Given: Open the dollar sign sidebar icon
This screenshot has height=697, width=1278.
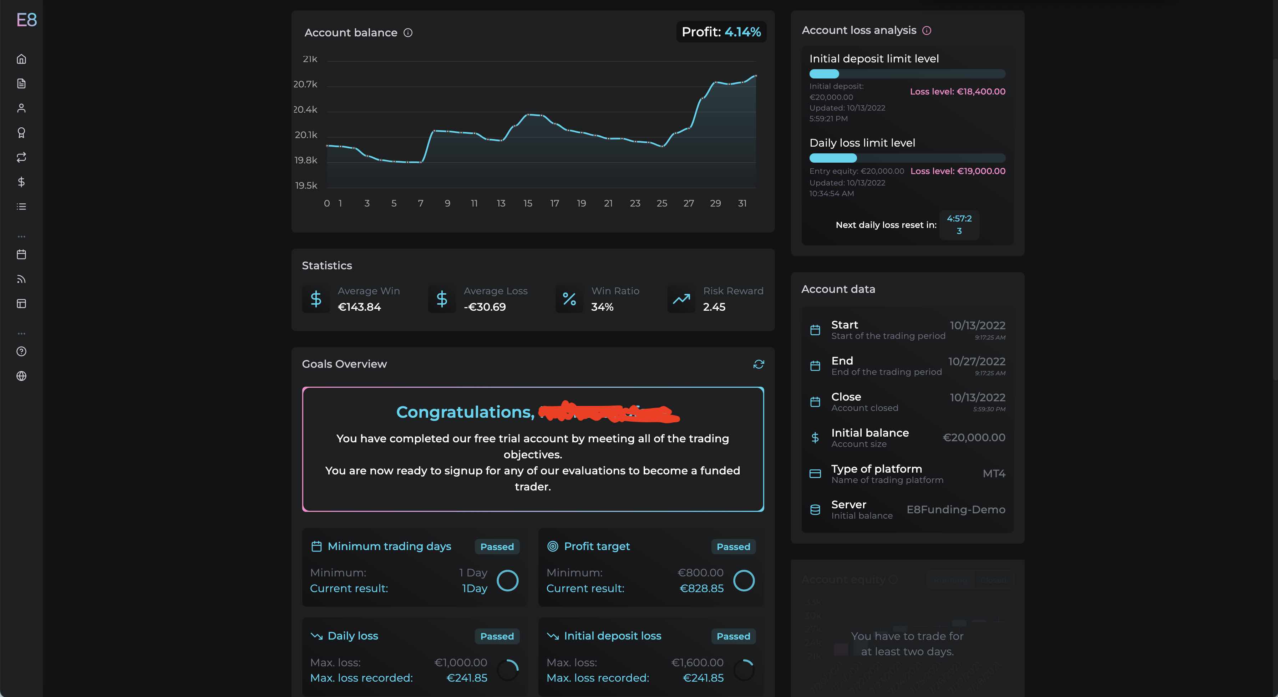Looking at the screenshot, I should pos(21,182).
